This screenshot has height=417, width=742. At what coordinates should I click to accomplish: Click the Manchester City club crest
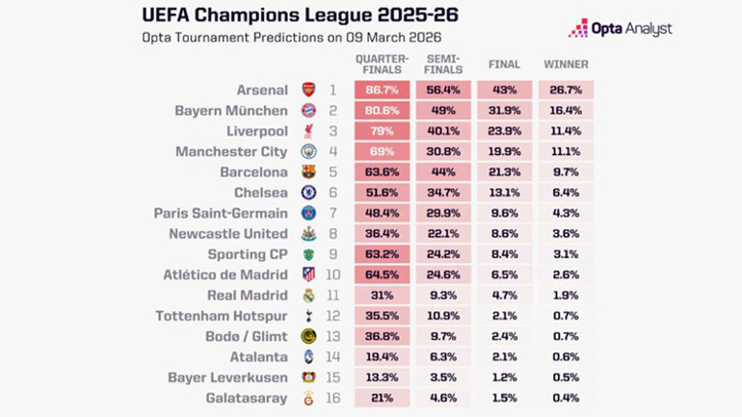click(x=308, y=152)
